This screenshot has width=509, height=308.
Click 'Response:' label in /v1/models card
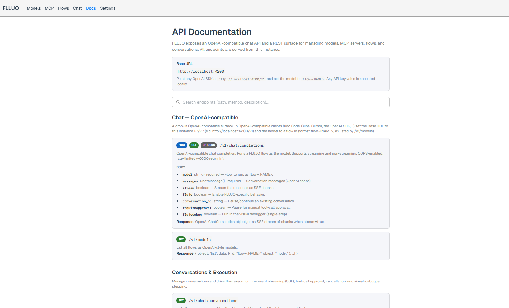(185, 254)
